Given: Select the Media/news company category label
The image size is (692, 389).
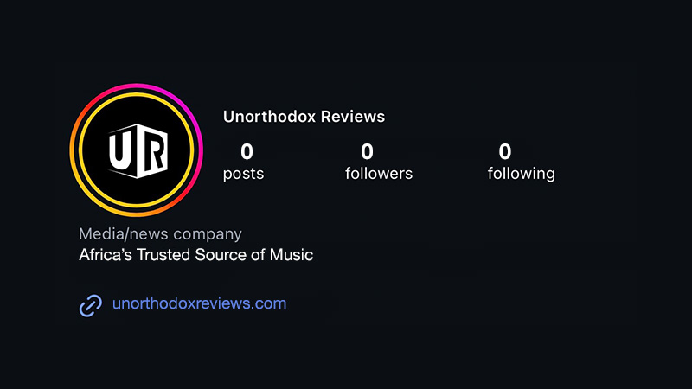Looking at the screenshot, I should coord(160,233).
